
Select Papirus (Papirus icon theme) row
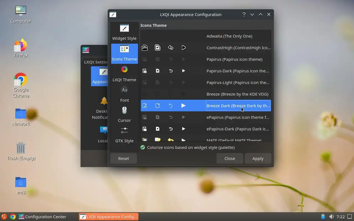[206, 59]
